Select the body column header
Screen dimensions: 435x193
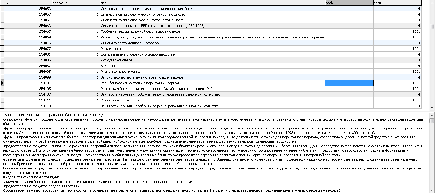pos(349,3)
